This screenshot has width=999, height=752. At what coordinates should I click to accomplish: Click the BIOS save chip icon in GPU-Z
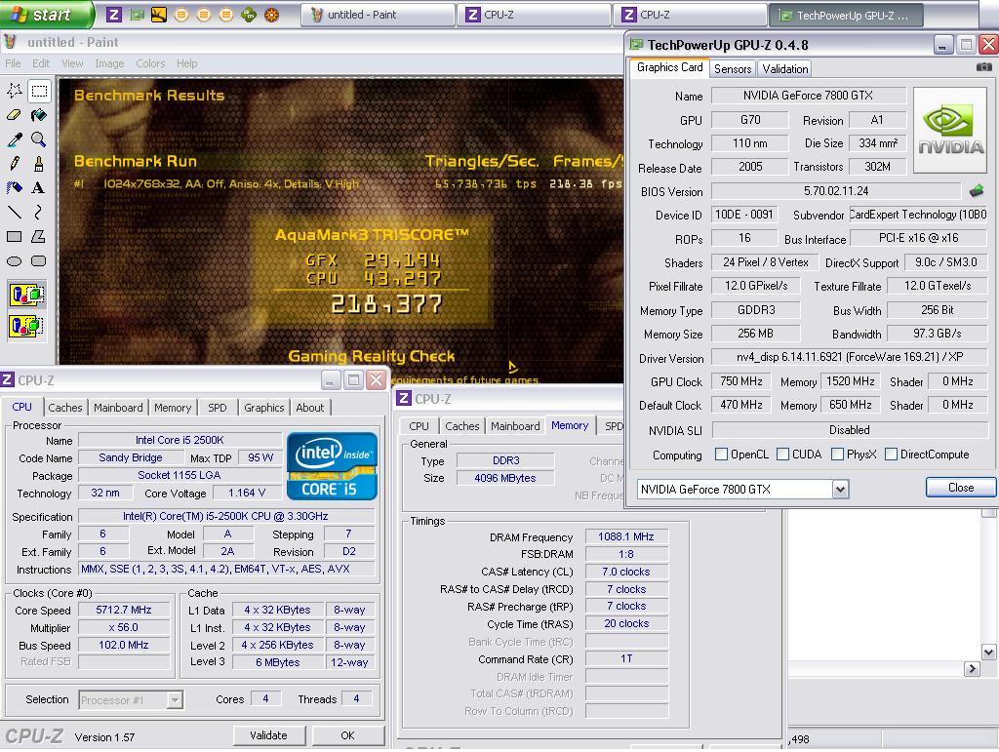[x=976, y=190]
